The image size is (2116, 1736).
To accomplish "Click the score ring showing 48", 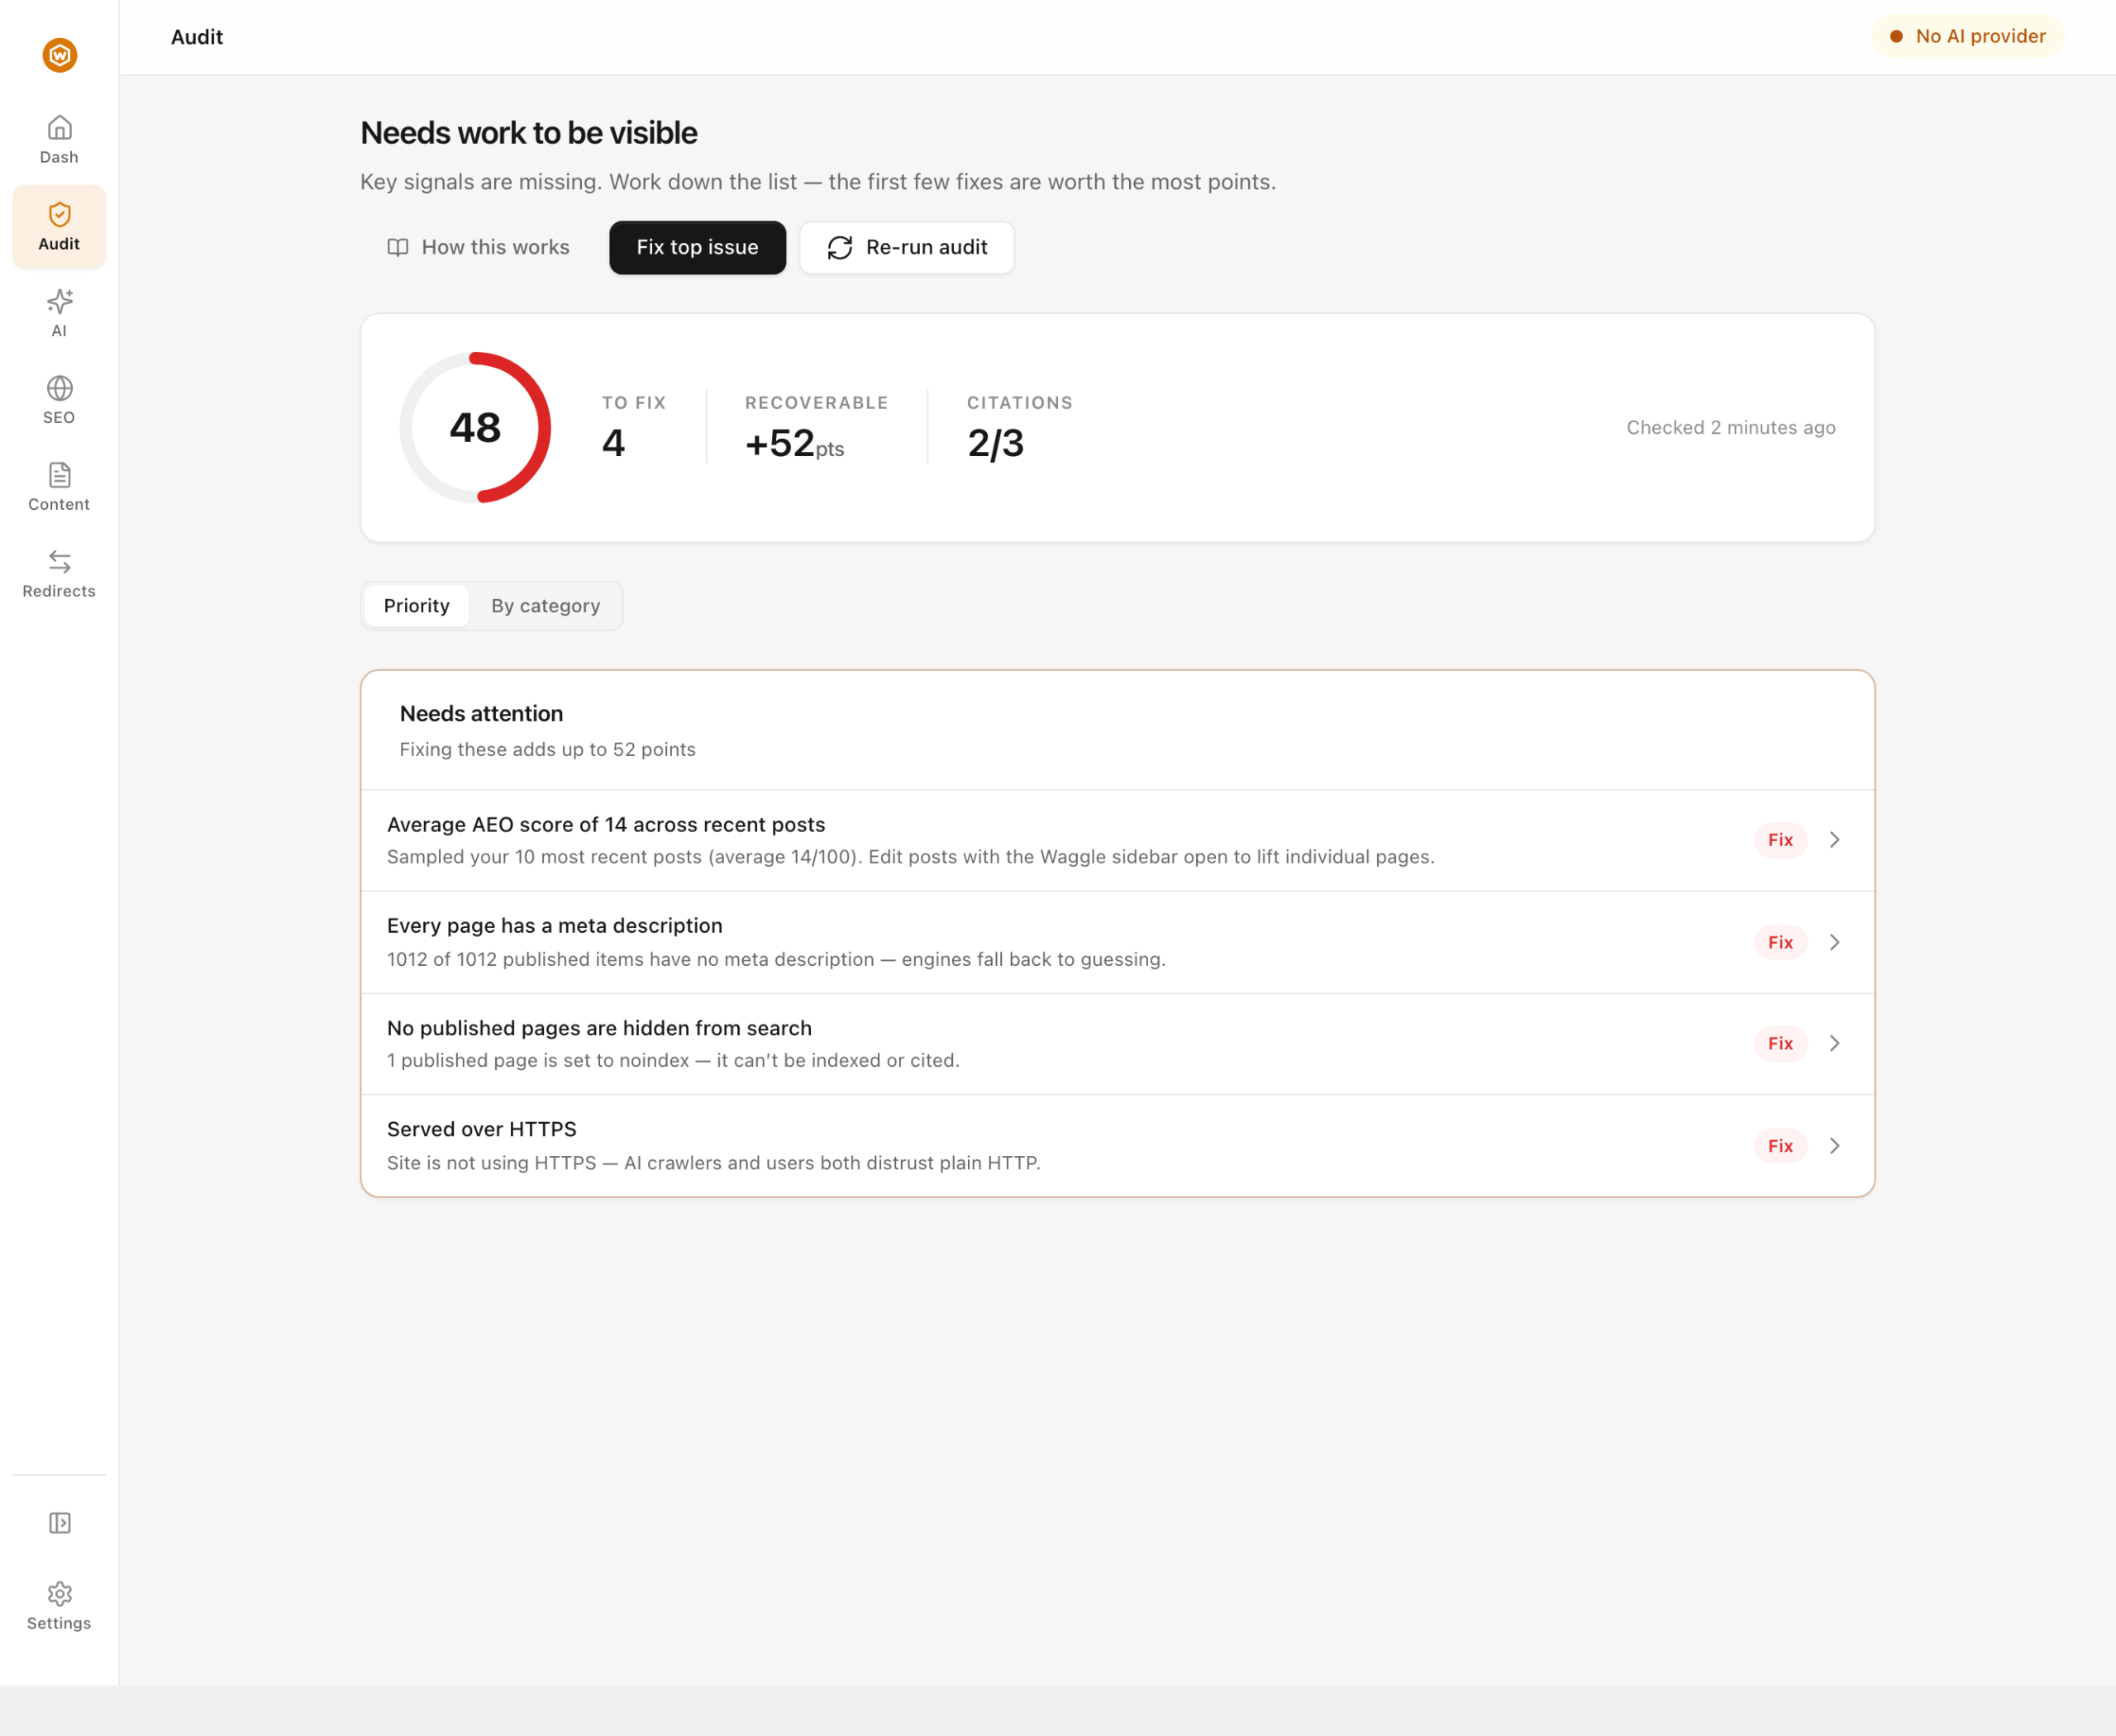I will 475,428.
